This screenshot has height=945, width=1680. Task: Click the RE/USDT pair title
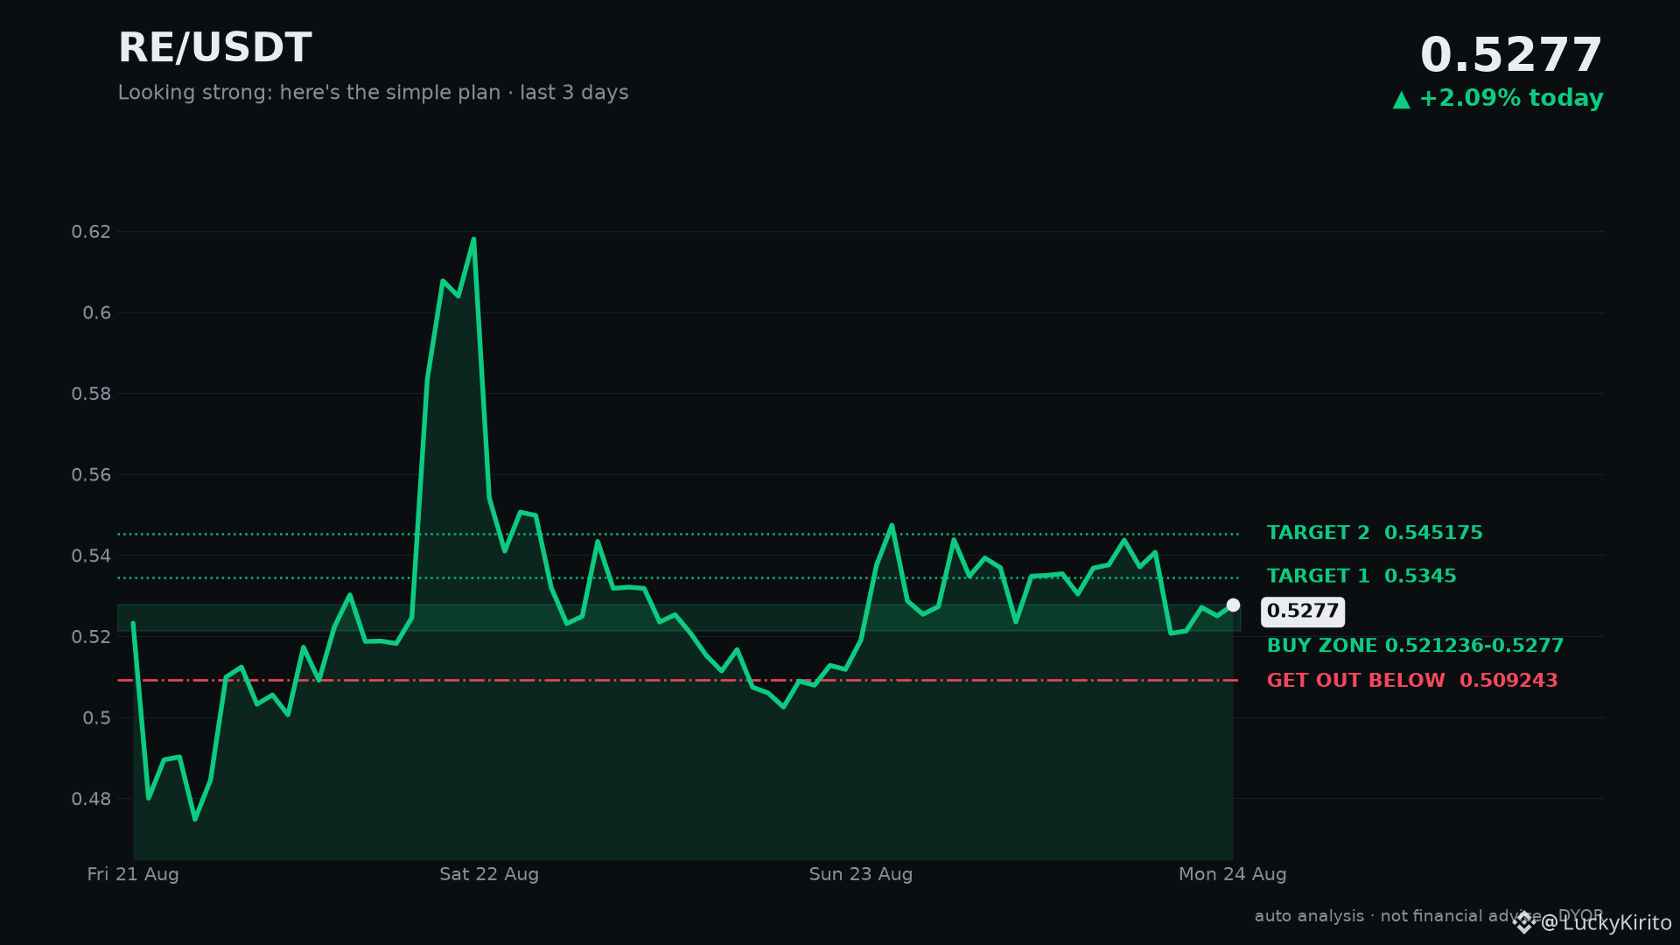[214, 48]
